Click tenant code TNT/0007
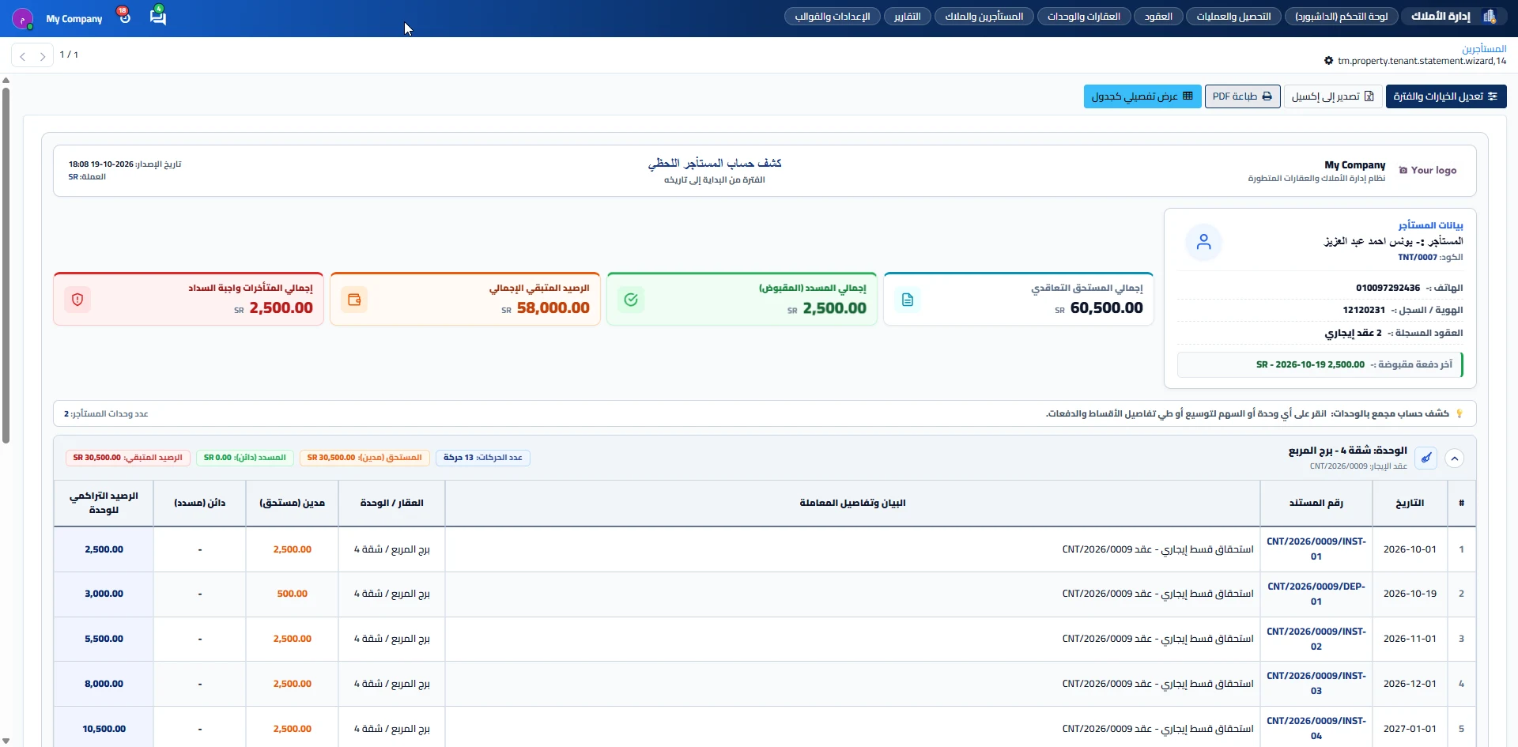The height and width of the screenshot is (747, 1518). click(1418, 258)
